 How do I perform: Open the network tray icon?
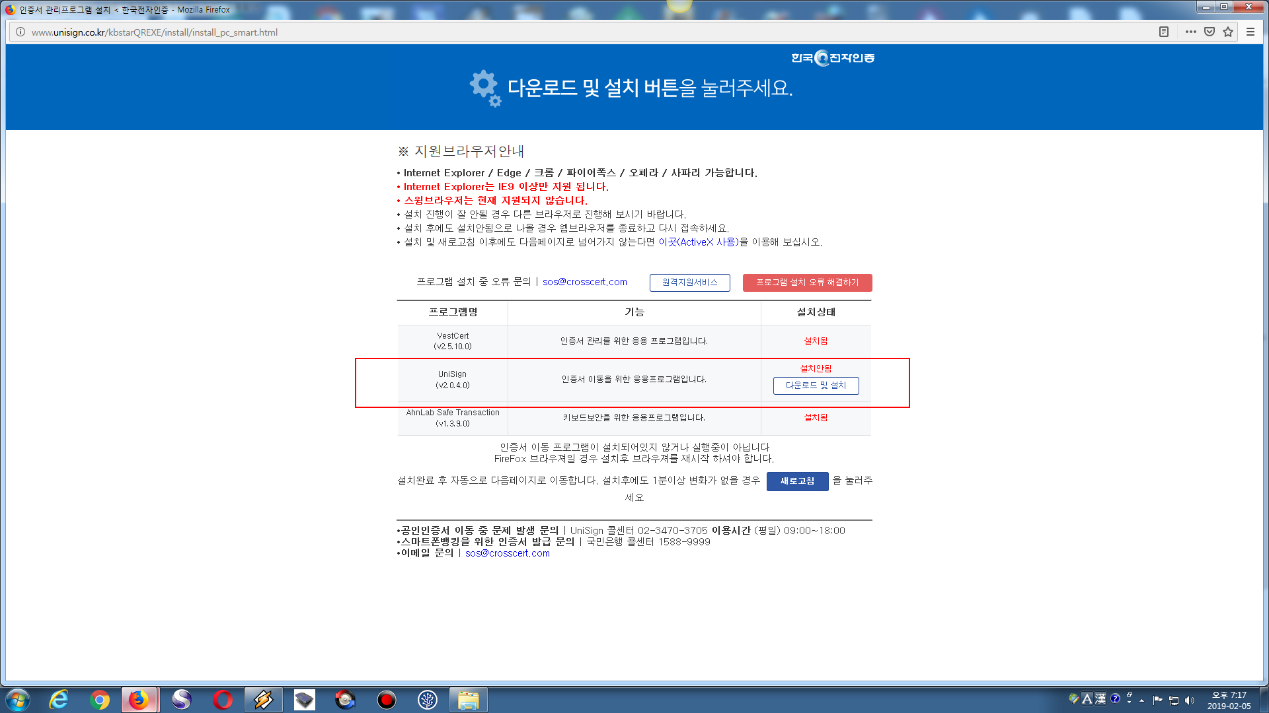tap(1174, 700)
